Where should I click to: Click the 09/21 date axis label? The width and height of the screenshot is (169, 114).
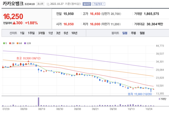click(95, 109)
